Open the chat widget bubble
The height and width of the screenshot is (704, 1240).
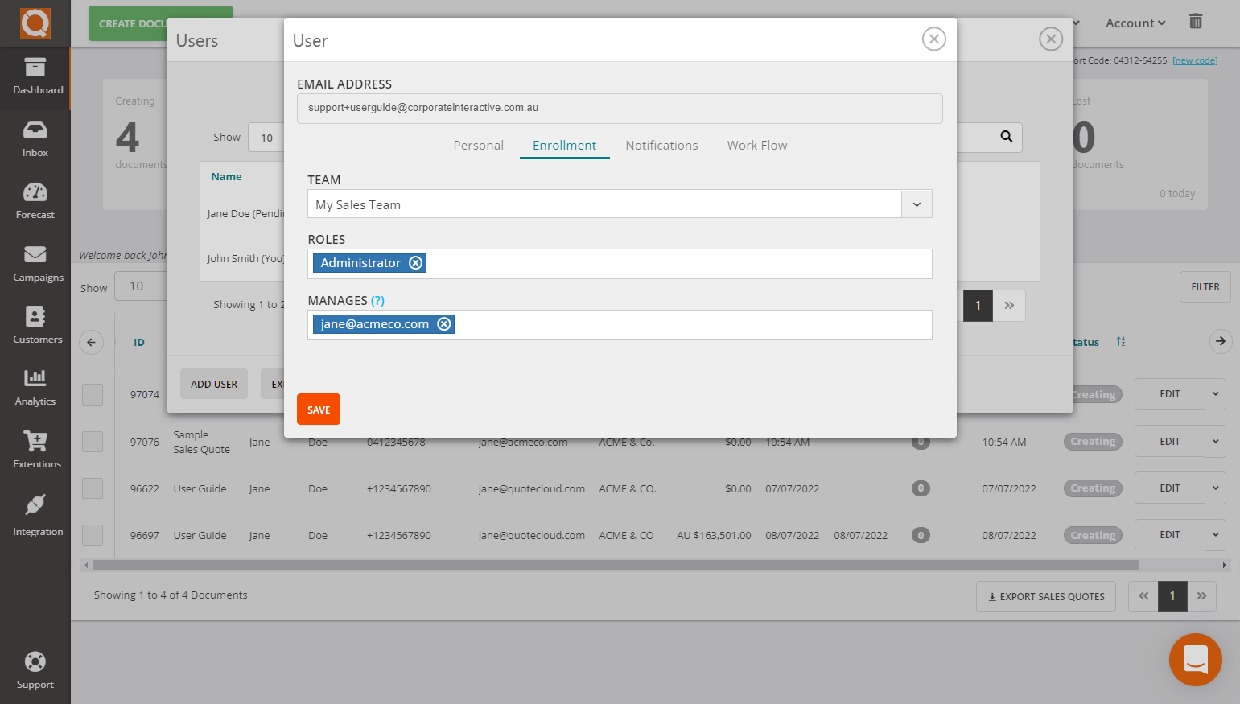1195,660
